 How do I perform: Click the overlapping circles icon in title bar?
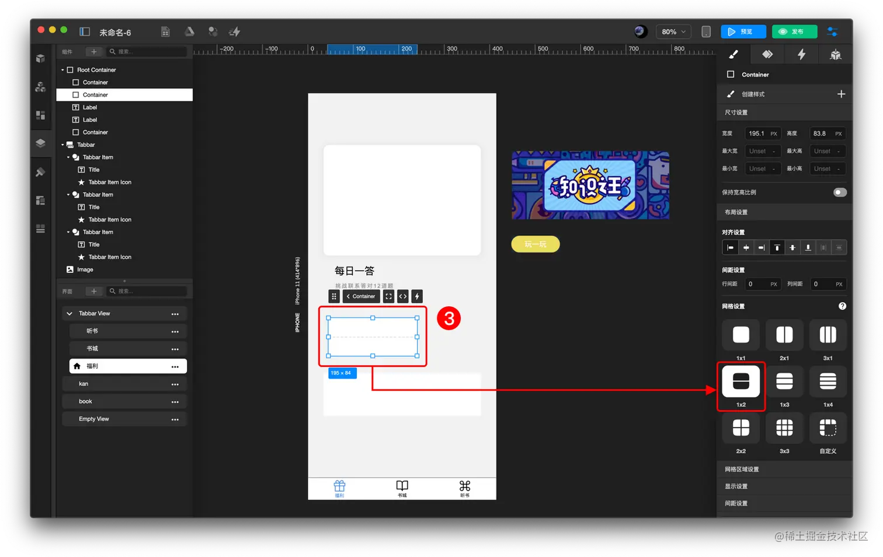tap(213, 31)
